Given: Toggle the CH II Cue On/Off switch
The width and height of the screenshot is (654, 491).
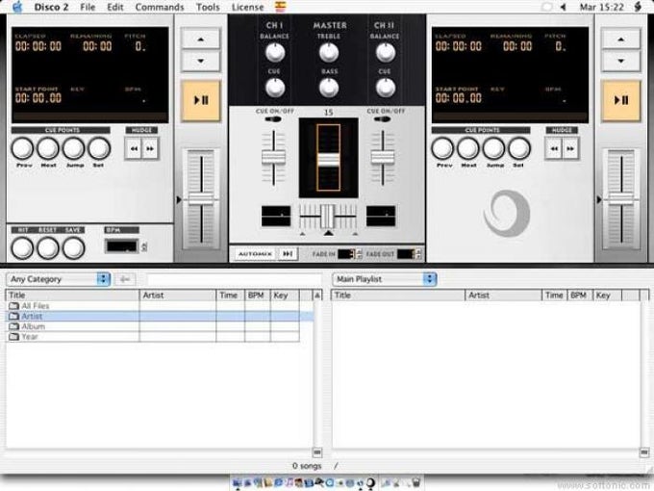Looking at the screenshot, I should (x=382, y=119).
